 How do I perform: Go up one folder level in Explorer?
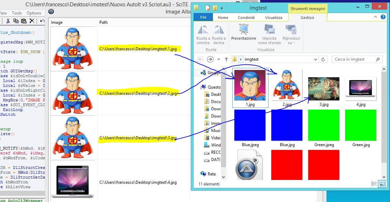(226, 59)
